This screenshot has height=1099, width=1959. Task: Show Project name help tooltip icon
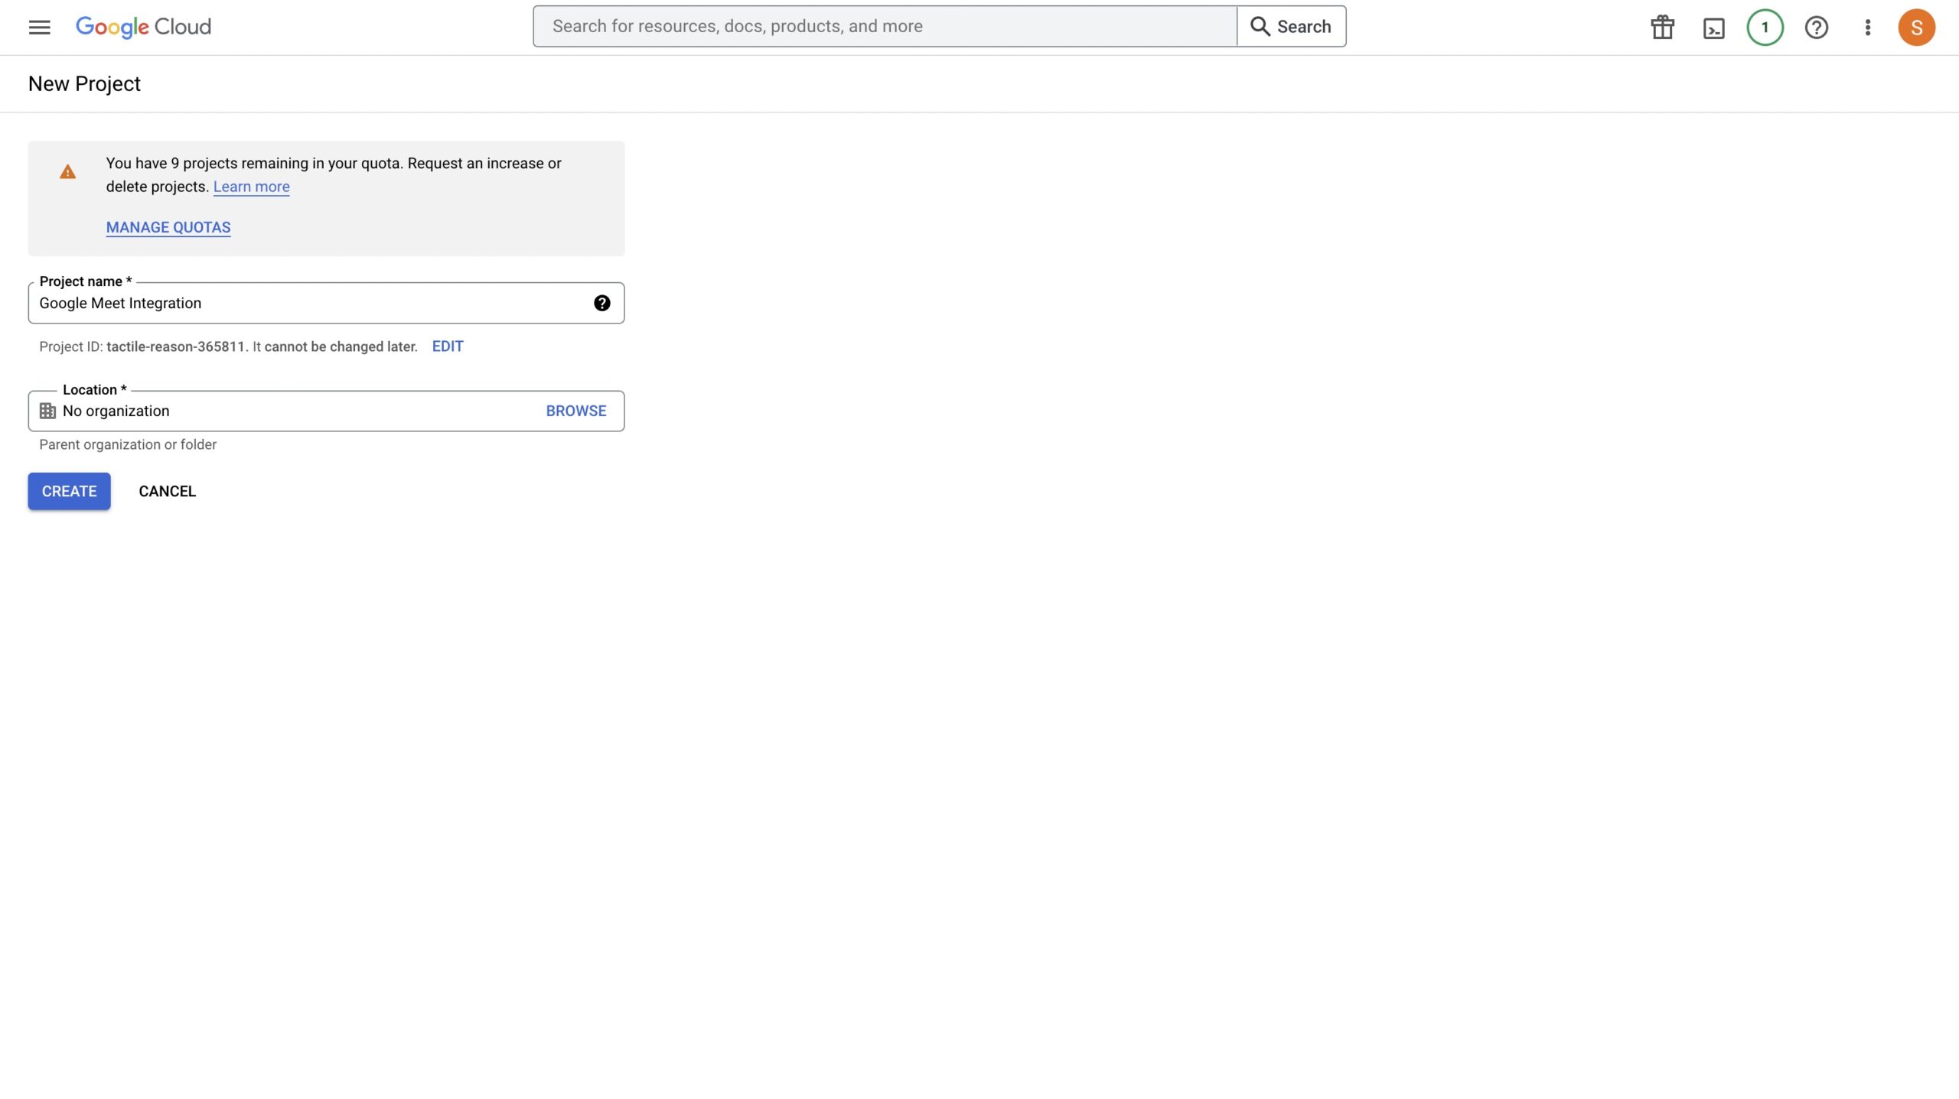[602, 303]
